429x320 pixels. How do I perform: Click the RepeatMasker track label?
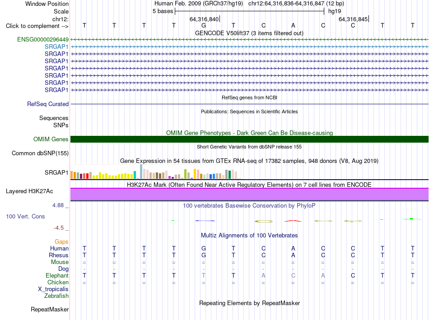coord(50,309)
